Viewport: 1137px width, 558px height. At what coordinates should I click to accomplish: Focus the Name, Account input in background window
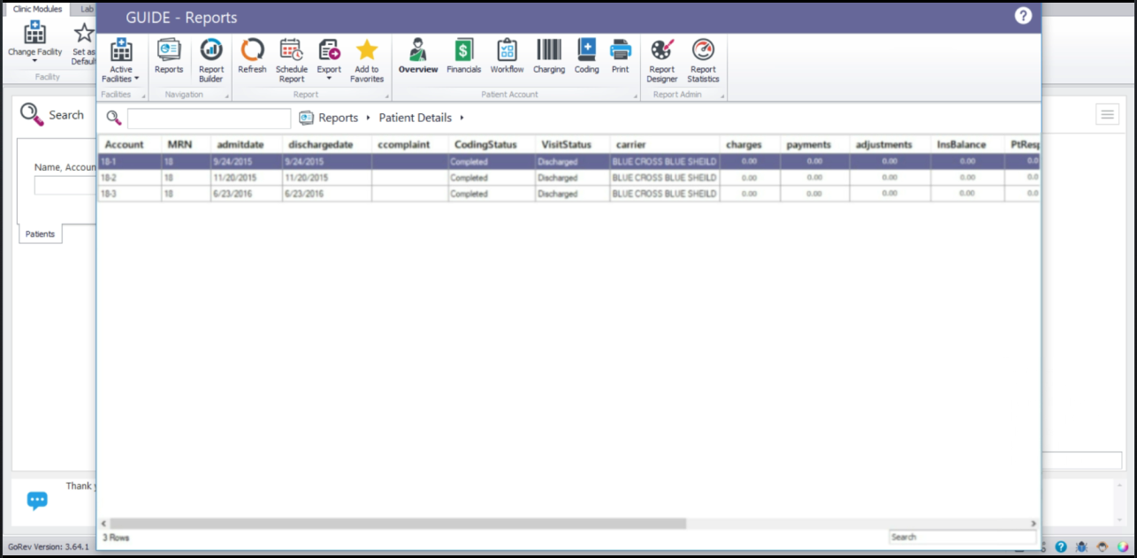click(x=65, y=185)
